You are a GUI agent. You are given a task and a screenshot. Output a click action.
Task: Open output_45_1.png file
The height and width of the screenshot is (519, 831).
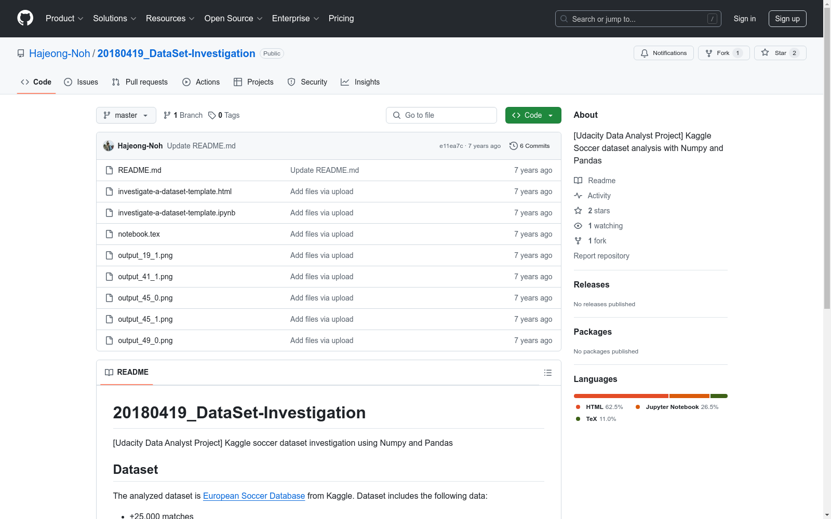click(145, 319)
